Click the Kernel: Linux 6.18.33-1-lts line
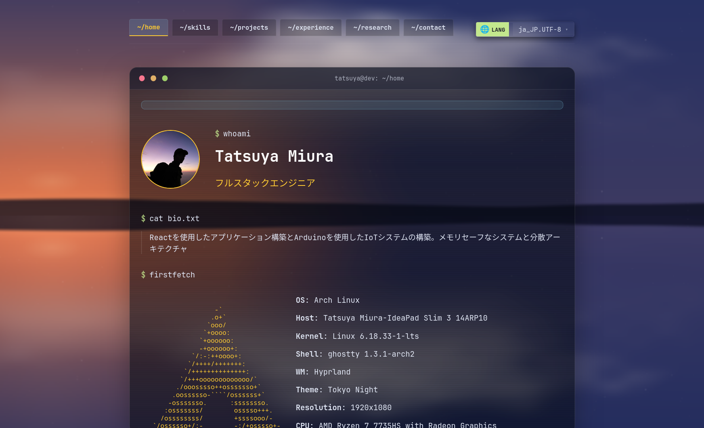This screenshot has width=704, height=428. coord(357,336)
